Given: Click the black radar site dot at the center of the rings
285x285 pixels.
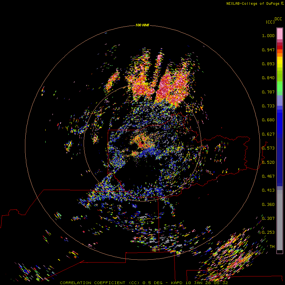Looking at the screenshot, I should pyautogui.click(x=142, y=143).
